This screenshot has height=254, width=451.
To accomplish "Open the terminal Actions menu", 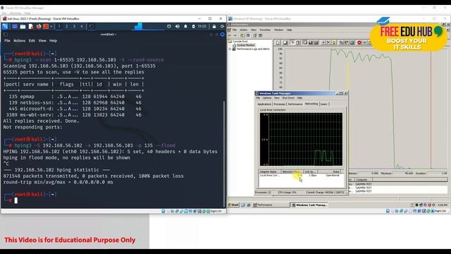I will pyautogui.click(x=19, y=41).
